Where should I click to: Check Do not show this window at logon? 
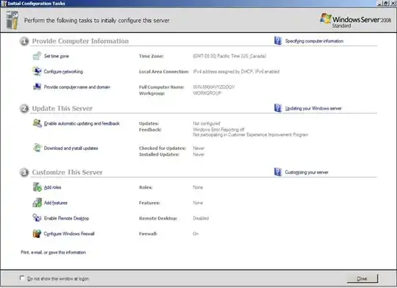point(22,278)
